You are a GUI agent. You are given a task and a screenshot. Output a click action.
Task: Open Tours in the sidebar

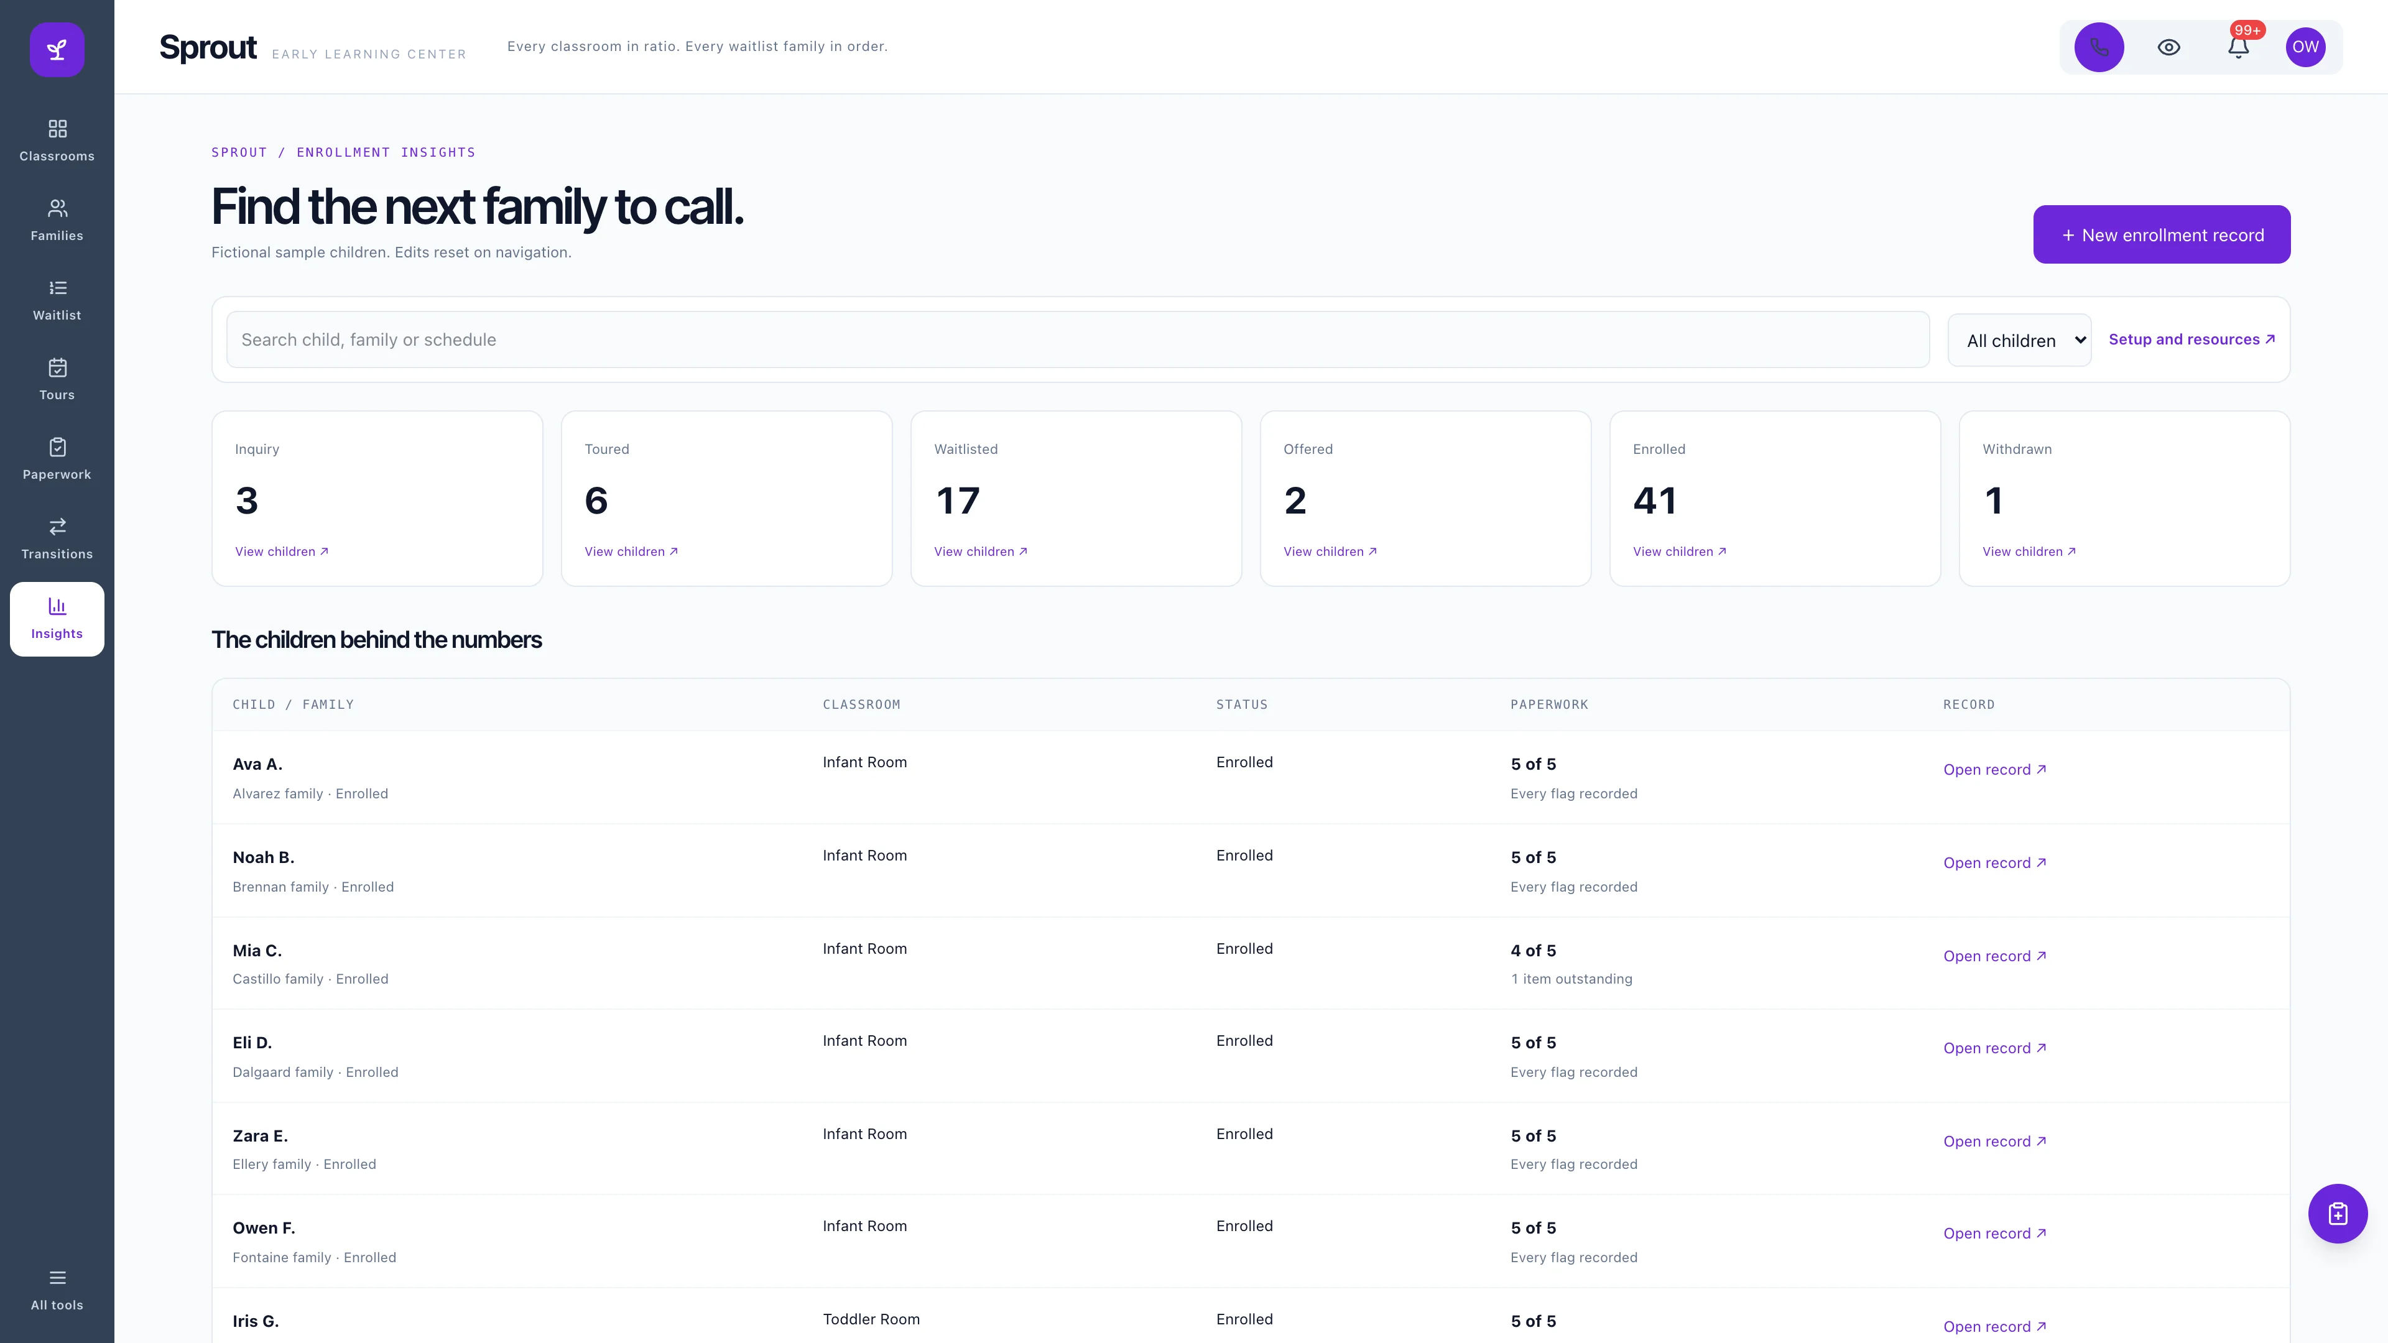[x=57, y=380]
